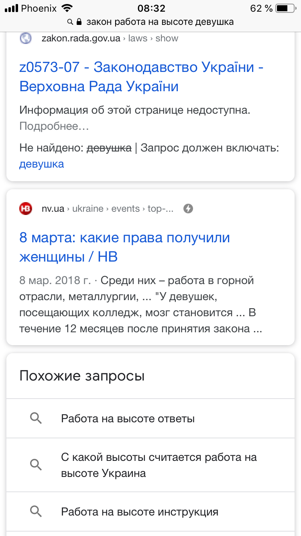Tap search icon beside 'Работа на высоте инструкция'
Screen dimensions: 301x536
(x=36, y=511)
